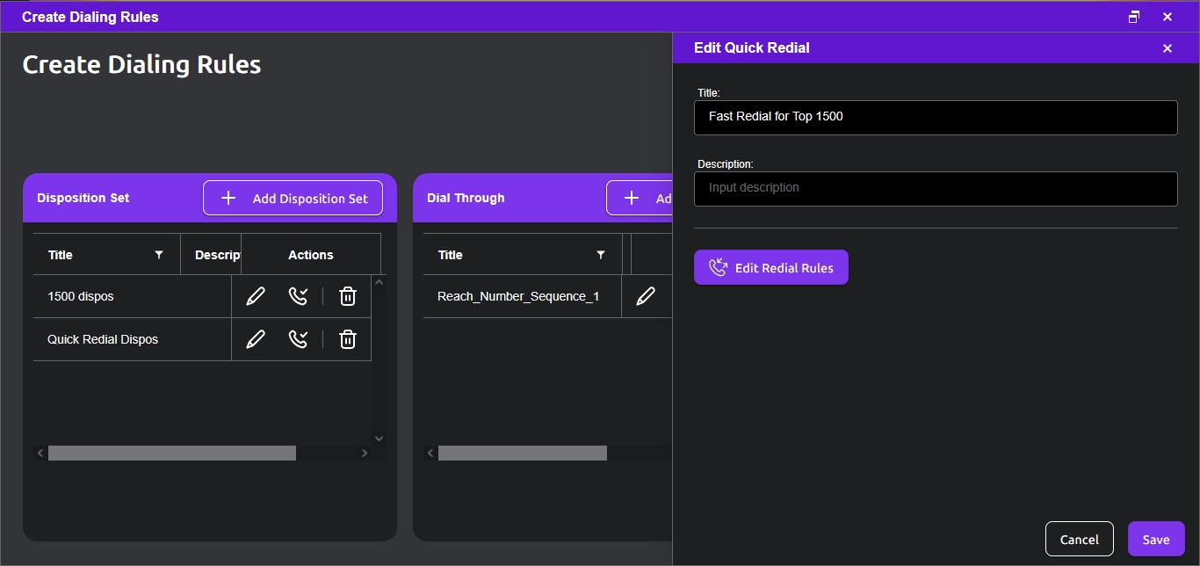Close the Edit Quick Redial panel
Viewport: 1200px width, 566px height.
pyautogui.click(x=1167, y=48)
